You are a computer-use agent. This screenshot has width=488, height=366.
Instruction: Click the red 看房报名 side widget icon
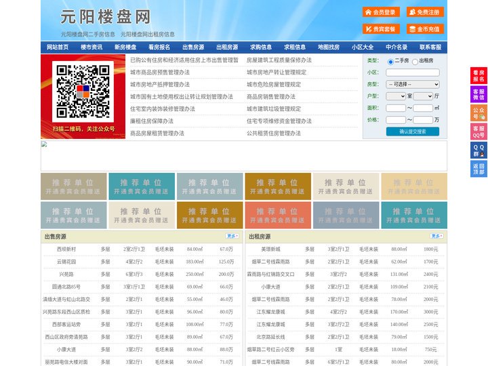click(479, 76)
